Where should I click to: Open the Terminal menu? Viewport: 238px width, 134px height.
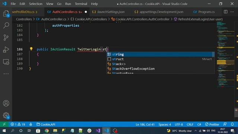[x=81, y=4]
